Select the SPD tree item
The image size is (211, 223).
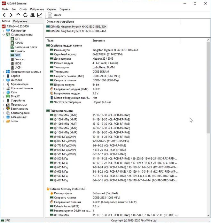pyautogui.click(x=18, y=55)
